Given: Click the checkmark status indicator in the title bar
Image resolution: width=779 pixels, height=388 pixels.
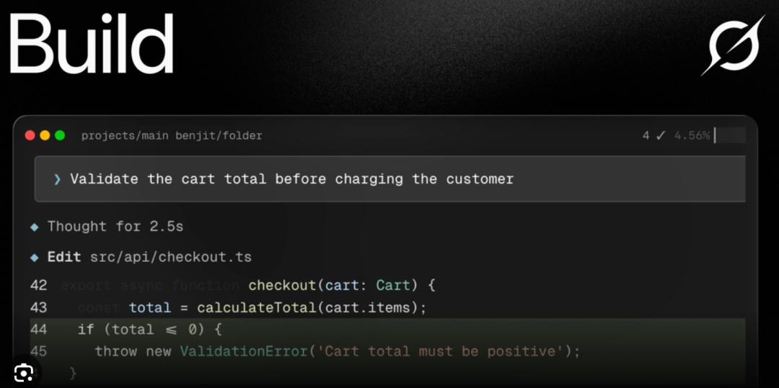Looking at the screenshot, I should click(x=660, y=135).
